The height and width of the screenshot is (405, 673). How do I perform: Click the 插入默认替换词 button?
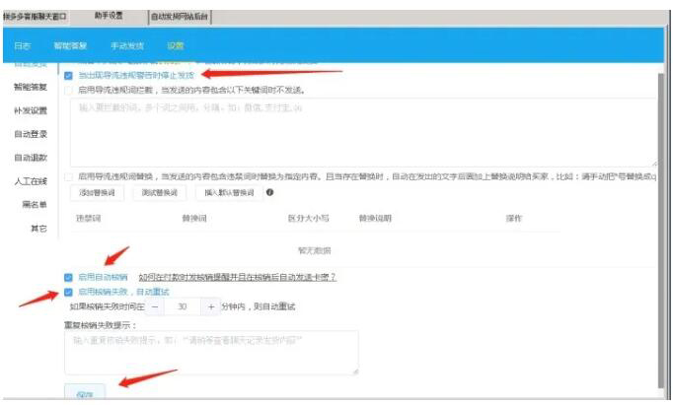coord(229,193)
